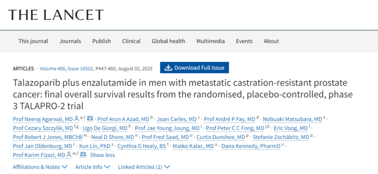Open author Eric Voog, MD
The image size is (378, 174).
pos(291,128)
